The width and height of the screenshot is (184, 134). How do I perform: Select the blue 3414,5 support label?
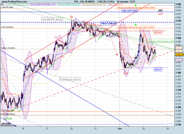pos(158,70)
